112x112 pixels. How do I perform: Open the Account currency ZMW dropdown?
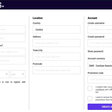pos(100,66)
